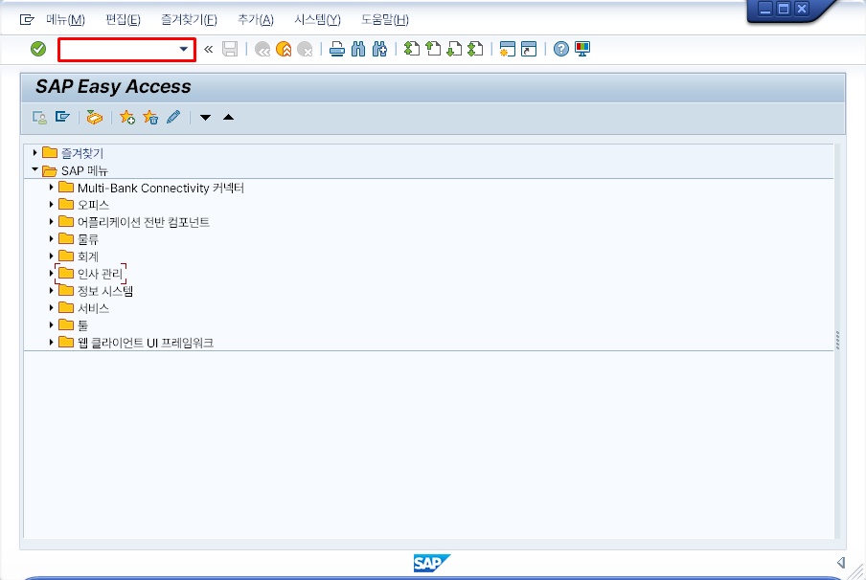Click the Print icon
The width and height of the screenshot is (866, 580).
337,49
